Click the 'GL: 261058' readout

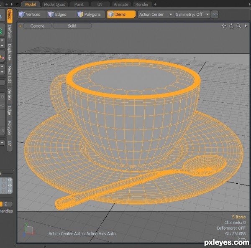[x=235, y=234]
